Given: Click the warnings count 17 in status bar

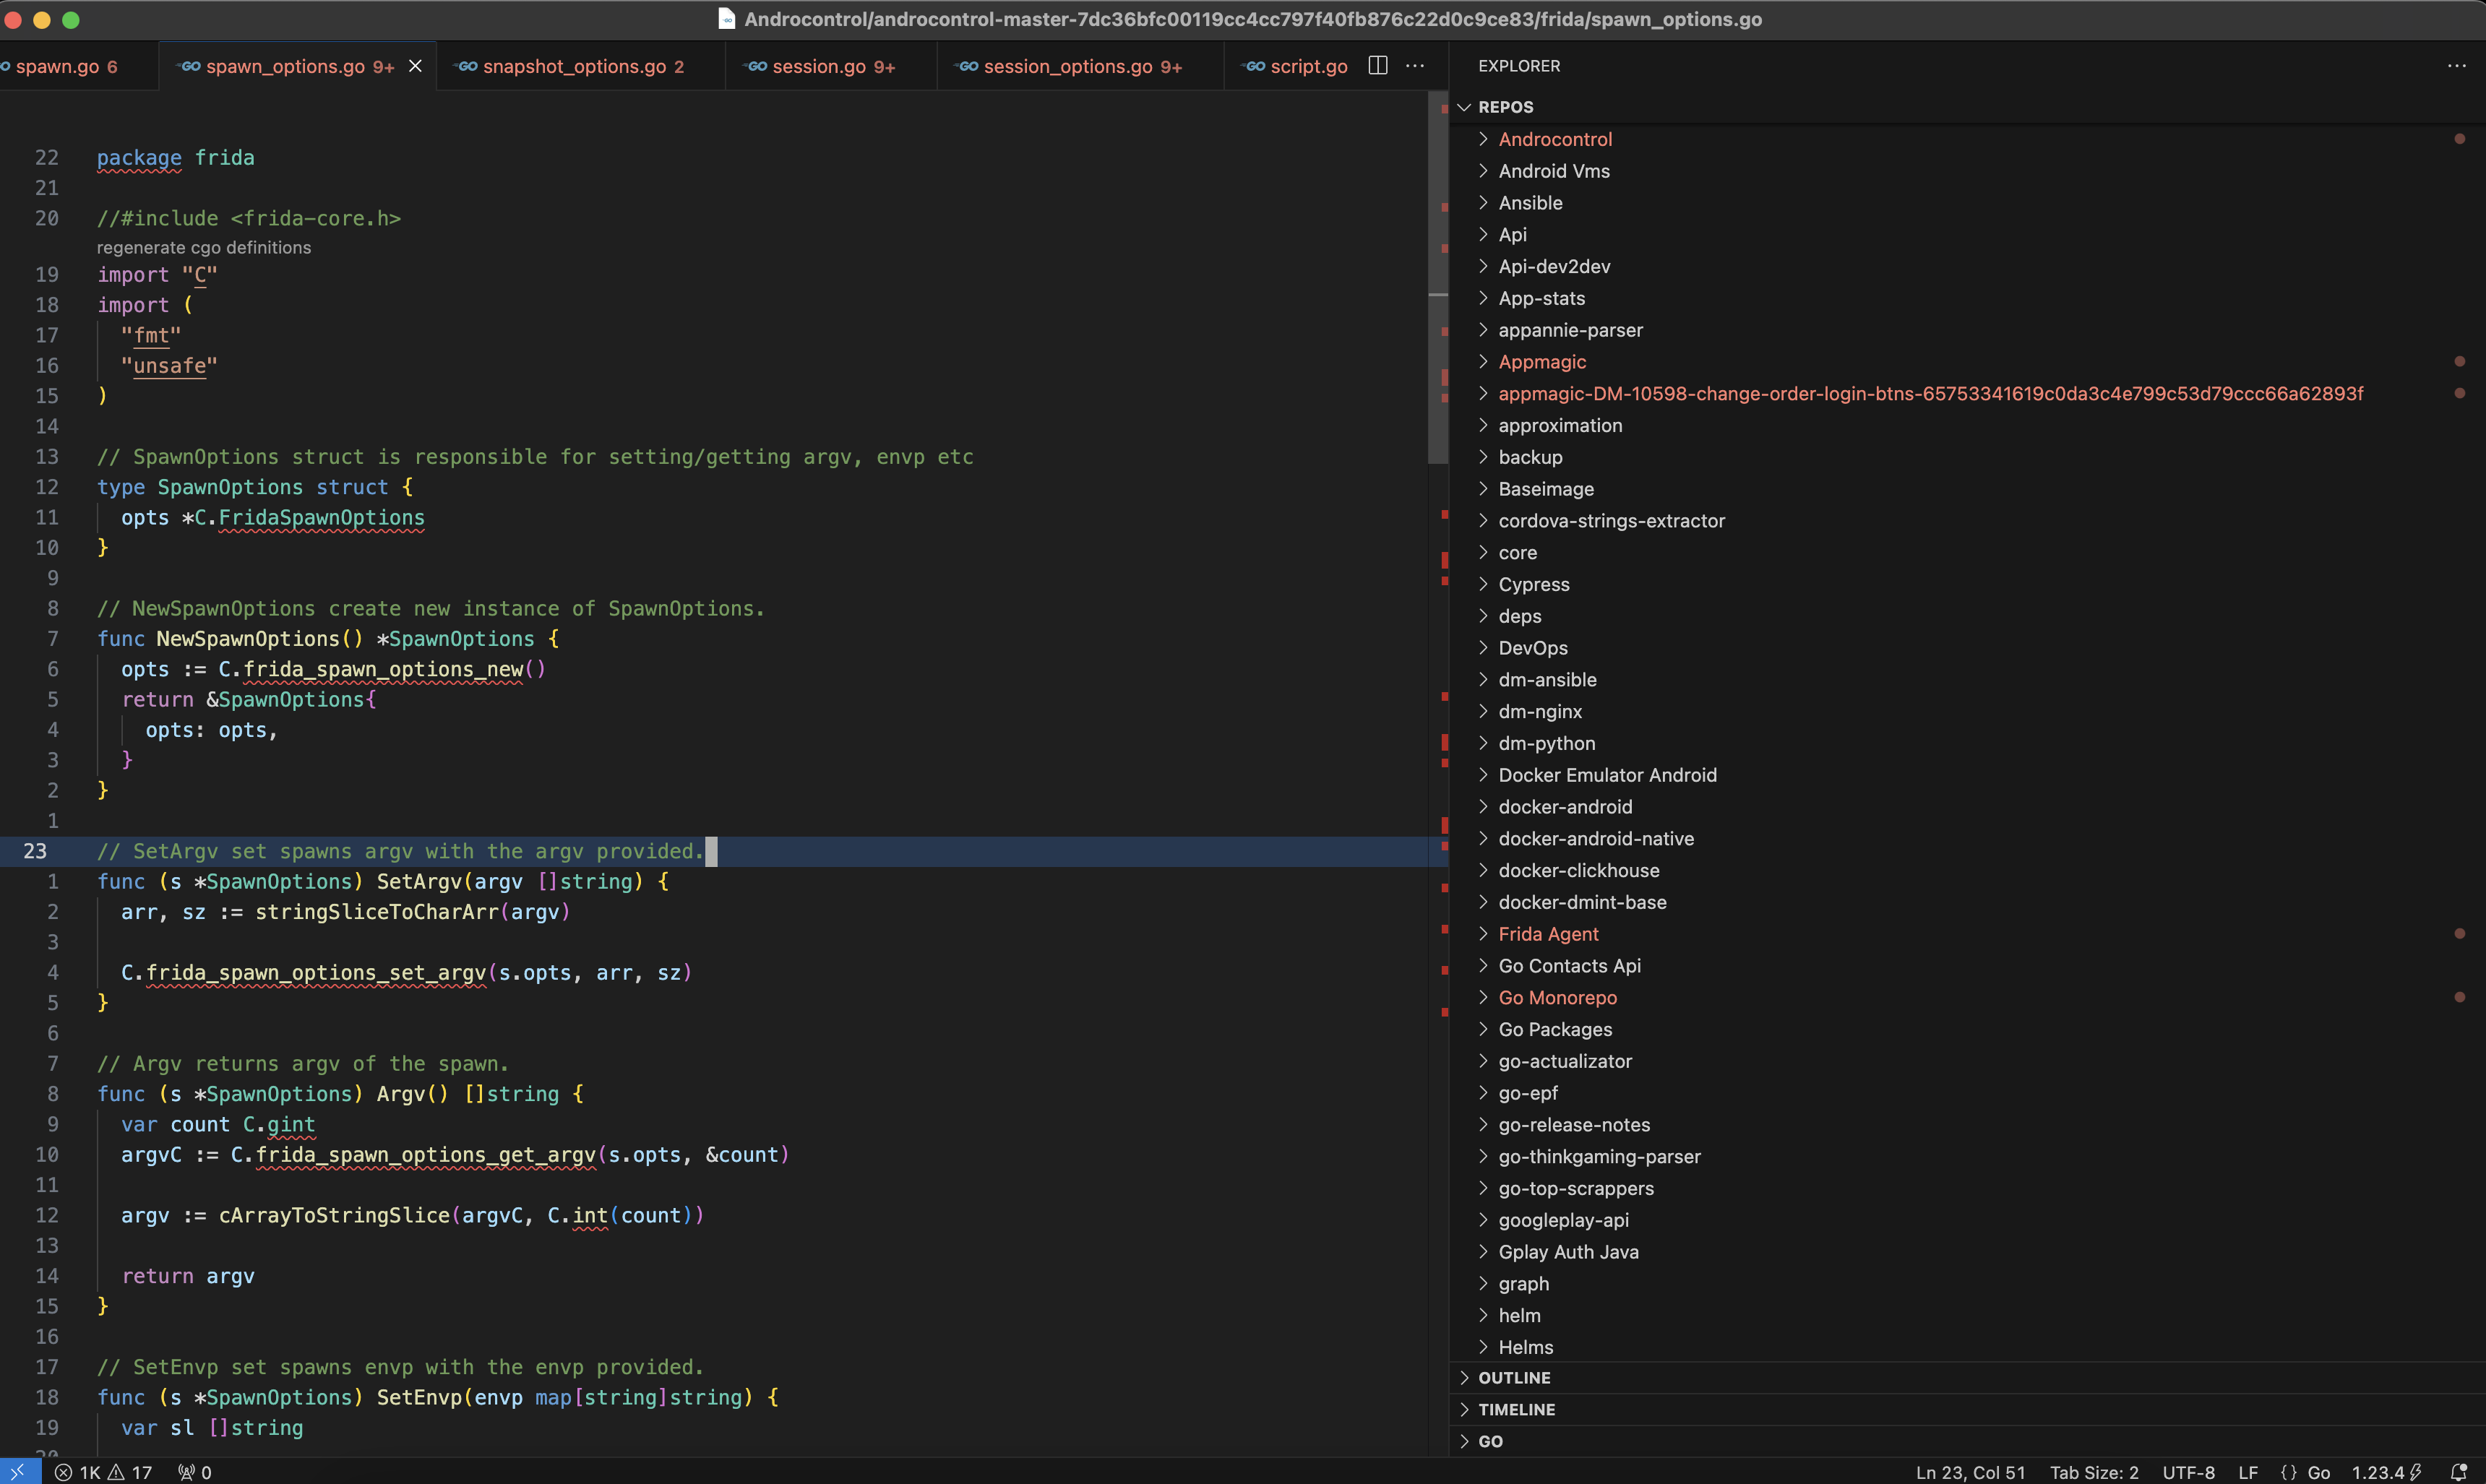Looking at the screenshot, I should tap(131, 1472).
